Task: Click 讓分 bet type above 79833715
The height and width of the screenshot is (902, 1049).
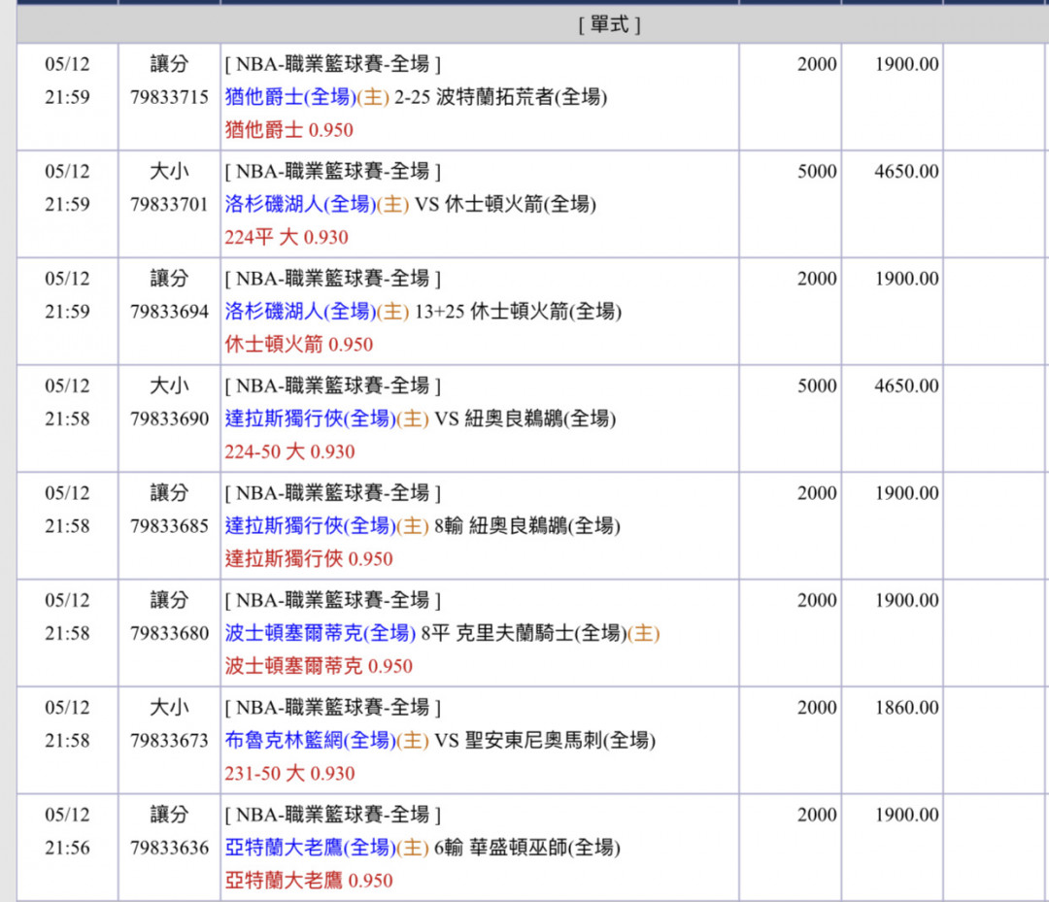Action: 169,64
